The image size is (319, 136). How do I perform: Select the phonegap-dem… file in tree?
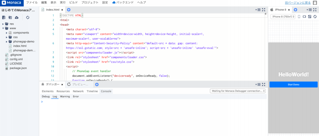pyautogui.click(x=24, y=50)
